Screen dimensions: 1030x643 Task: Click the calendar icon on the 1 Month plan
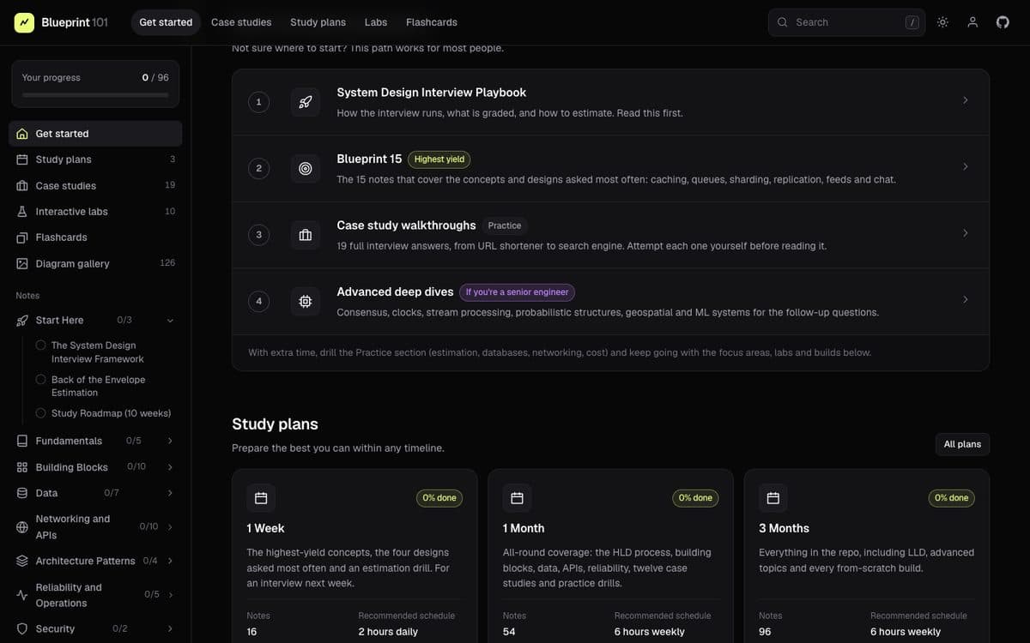[x=517, y=498]
